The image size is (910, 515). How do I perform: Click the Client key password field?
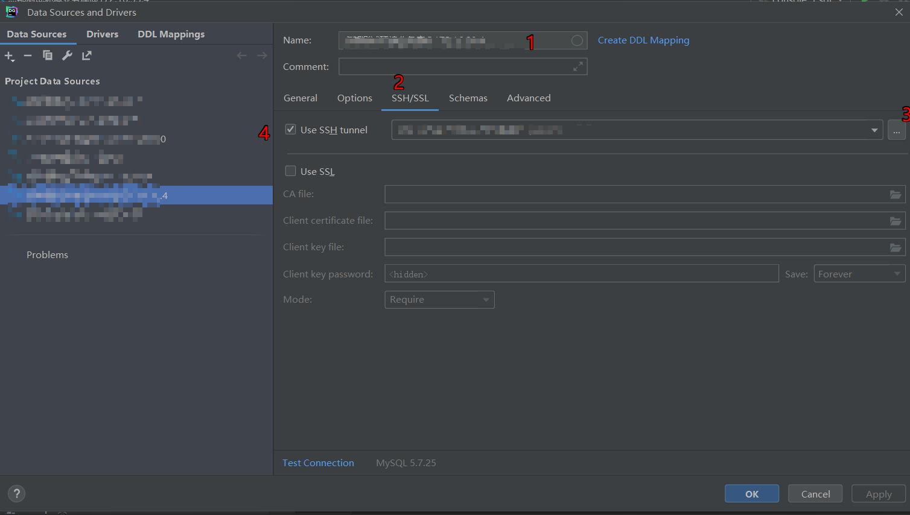click(582, 274)
